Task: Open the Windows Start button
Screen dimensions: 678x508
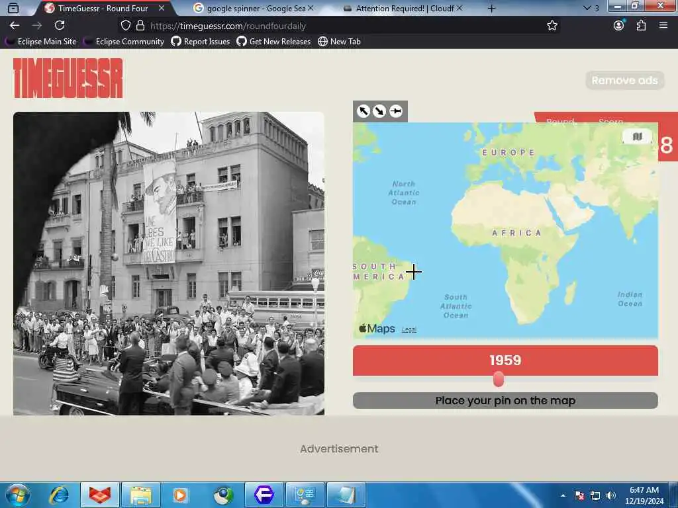Action: click(17, 495)
